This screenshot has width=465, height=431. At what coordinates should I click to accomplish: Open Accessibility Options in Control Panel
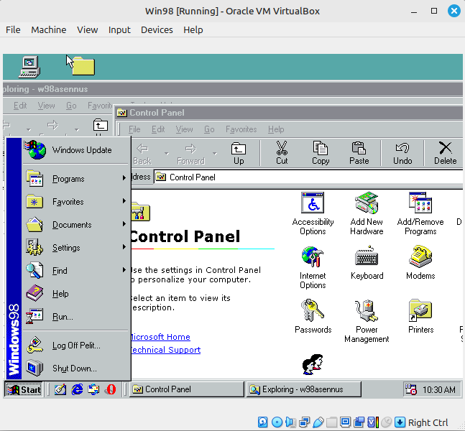point(313,213)
